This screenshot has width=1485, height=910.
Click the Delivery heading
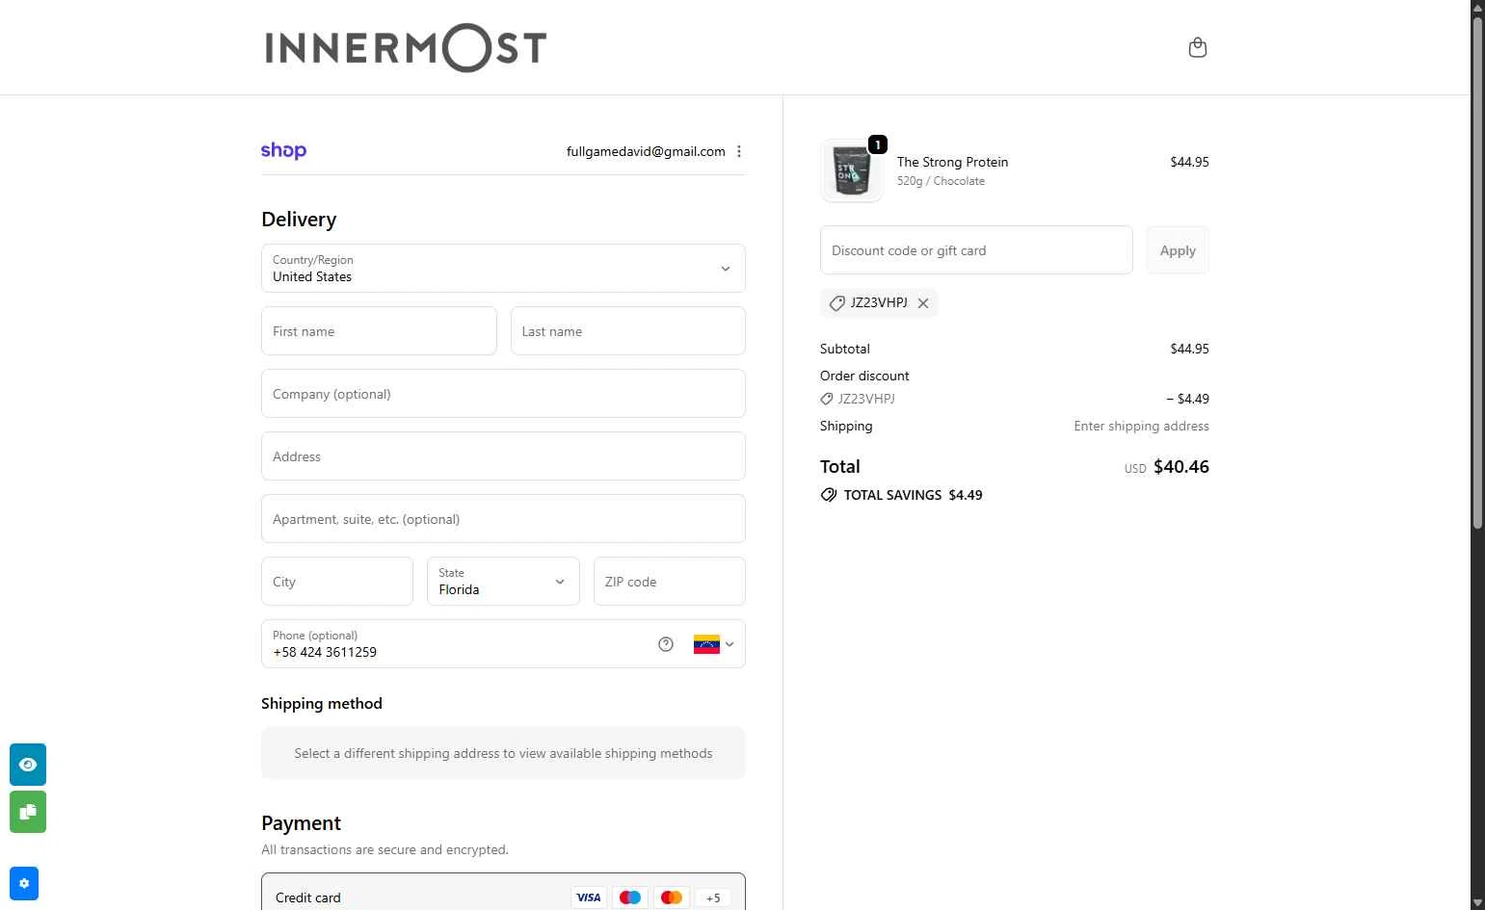coord(299,220)
